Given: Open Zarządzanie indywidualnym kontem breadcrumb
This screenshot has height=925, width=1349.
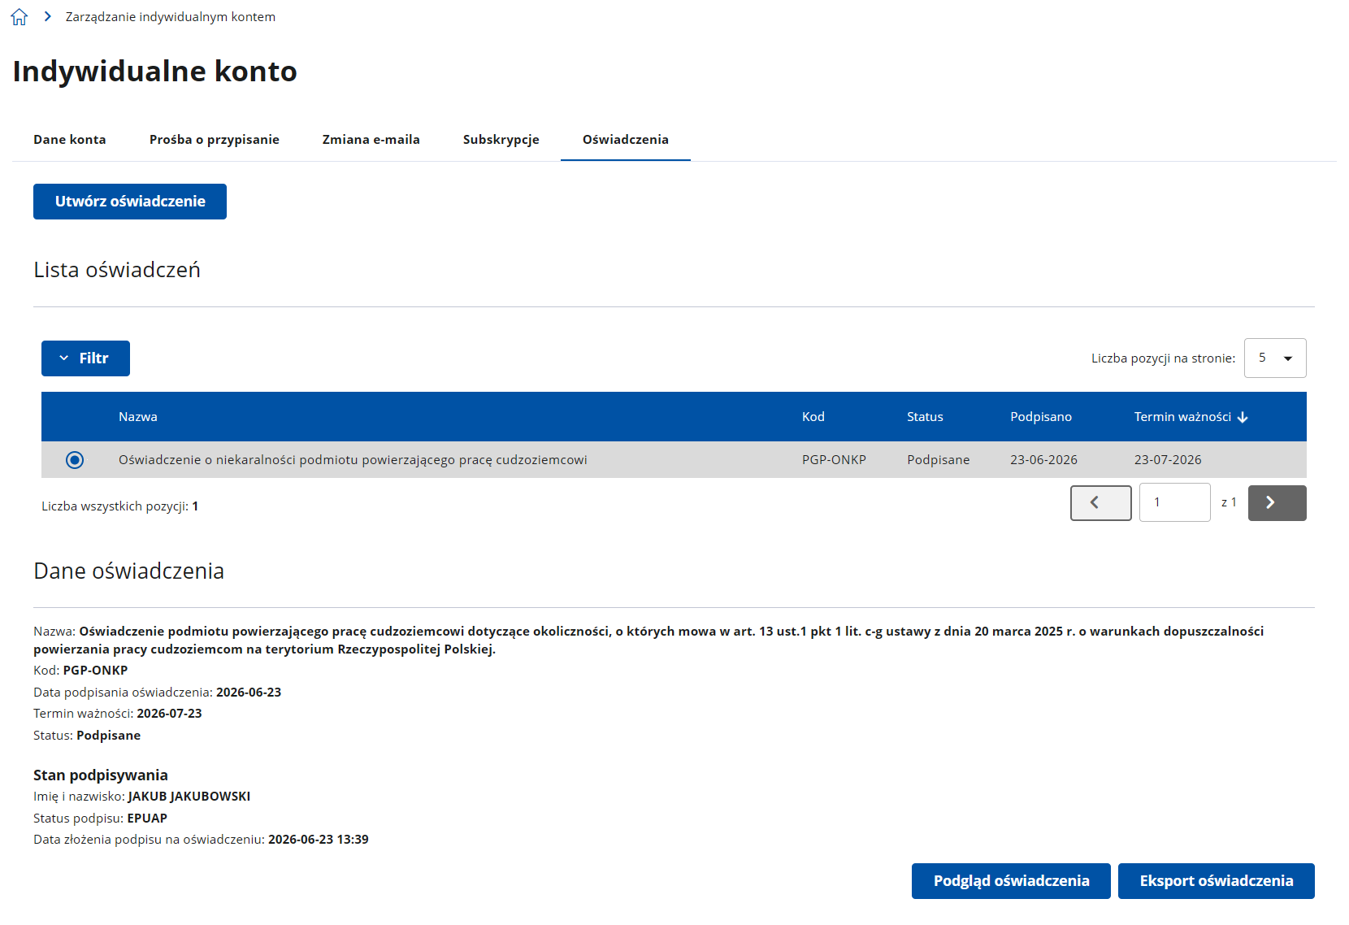Looking at the screenshot, I should point(171,17).
